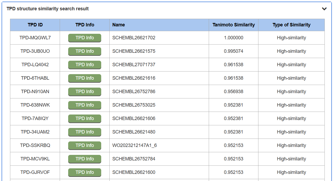Viewport: 334px width, 181px height.
Task: Click the Tanimoto Similarity column header
Action: point(234,25)
